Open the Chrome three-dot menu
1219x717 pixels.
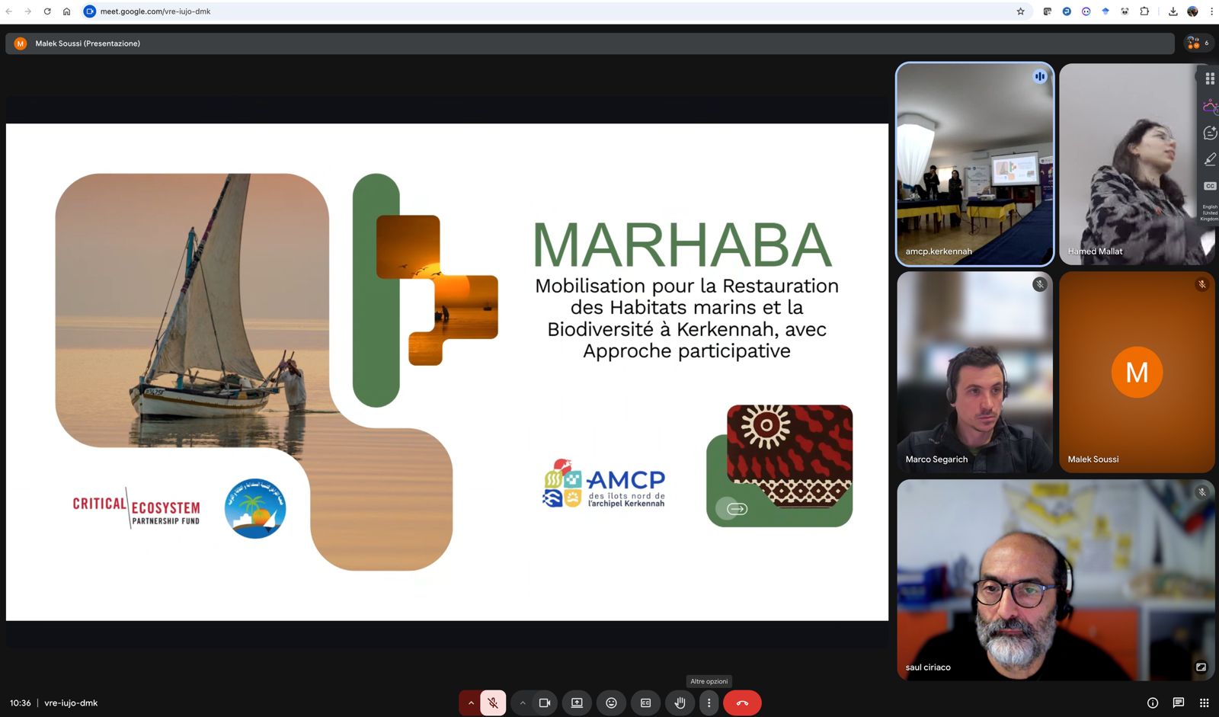point(1211,11)
